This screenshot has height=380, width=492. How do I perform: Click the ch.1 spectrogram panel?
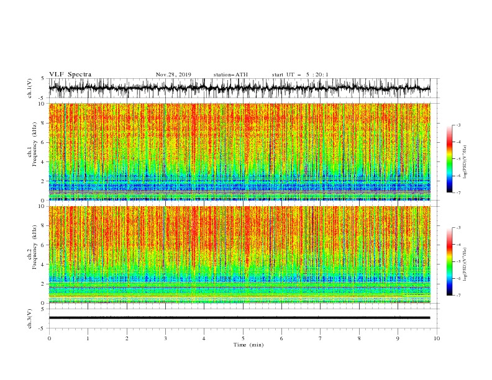[239, 152]
